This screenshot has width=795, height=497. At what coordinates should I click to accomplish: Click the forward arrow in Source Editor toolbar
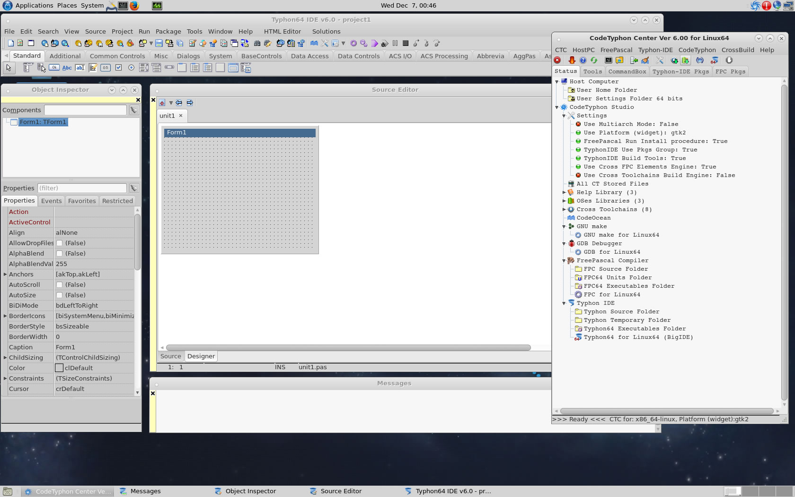click(190, 103)
